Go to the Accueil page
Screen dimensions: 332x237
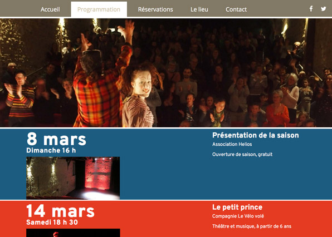(x=50, y=9)
